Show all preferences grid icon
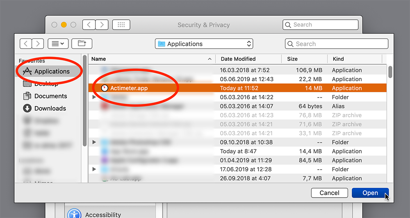This screenshot has width=410, height=218. click(x=121, y=25)
